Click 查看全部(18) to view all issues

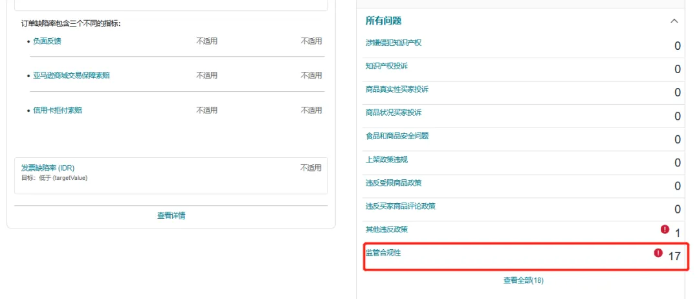[x=523, y=281]
